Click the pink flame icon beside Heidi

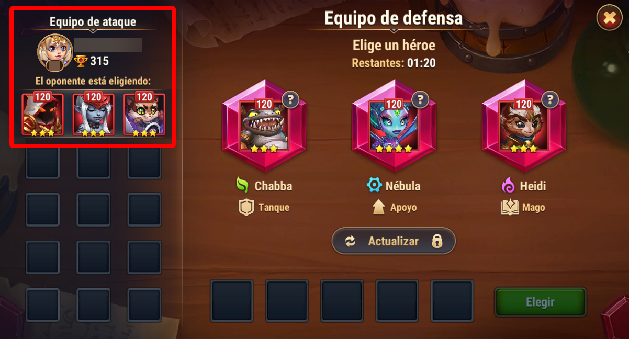[x=508, y=185]
